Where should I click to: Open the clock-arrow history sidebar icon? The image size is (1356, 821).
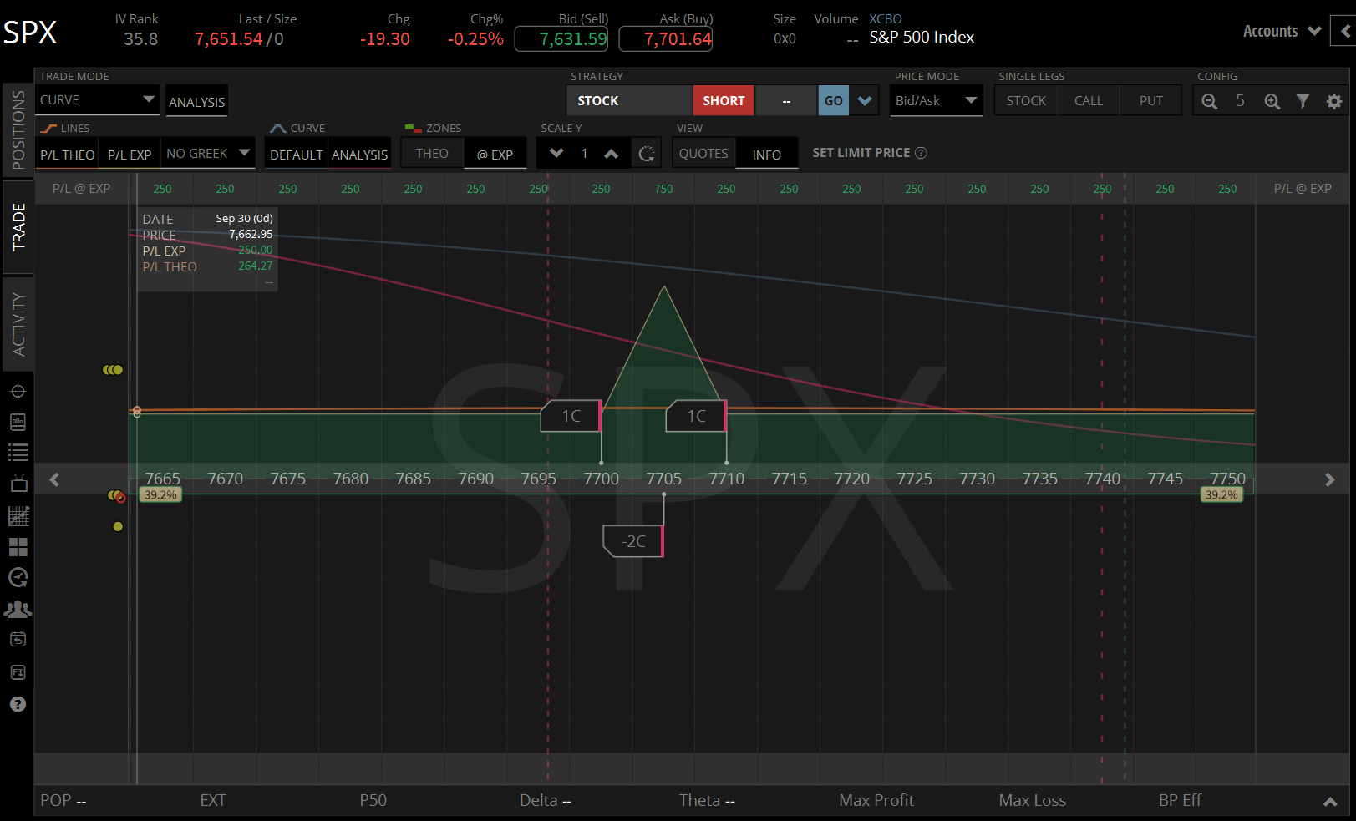pos(18,577)
